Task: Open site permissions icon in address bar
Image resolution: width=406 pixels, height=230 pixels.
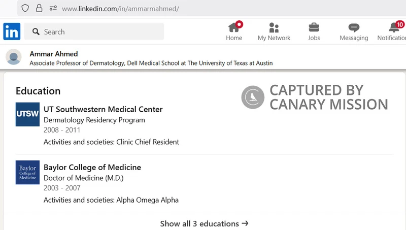Action: click(53, 8)
